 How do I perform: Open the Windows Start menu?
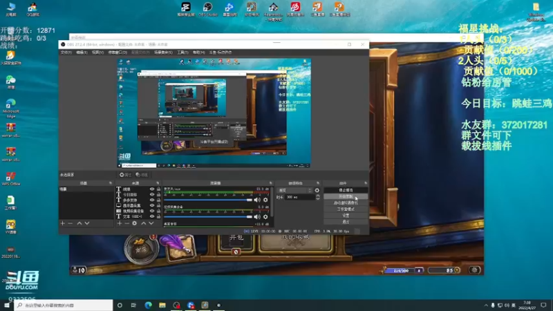(7, 305)
